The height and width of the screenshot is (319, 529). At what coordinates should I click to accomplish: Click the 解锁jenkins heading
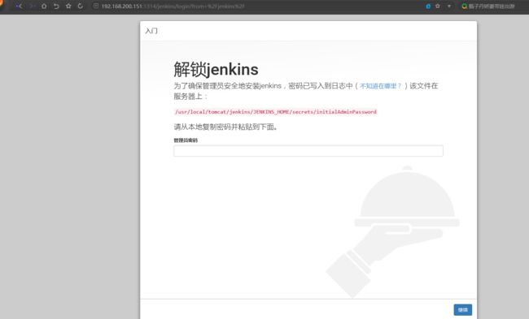[216, 70]
